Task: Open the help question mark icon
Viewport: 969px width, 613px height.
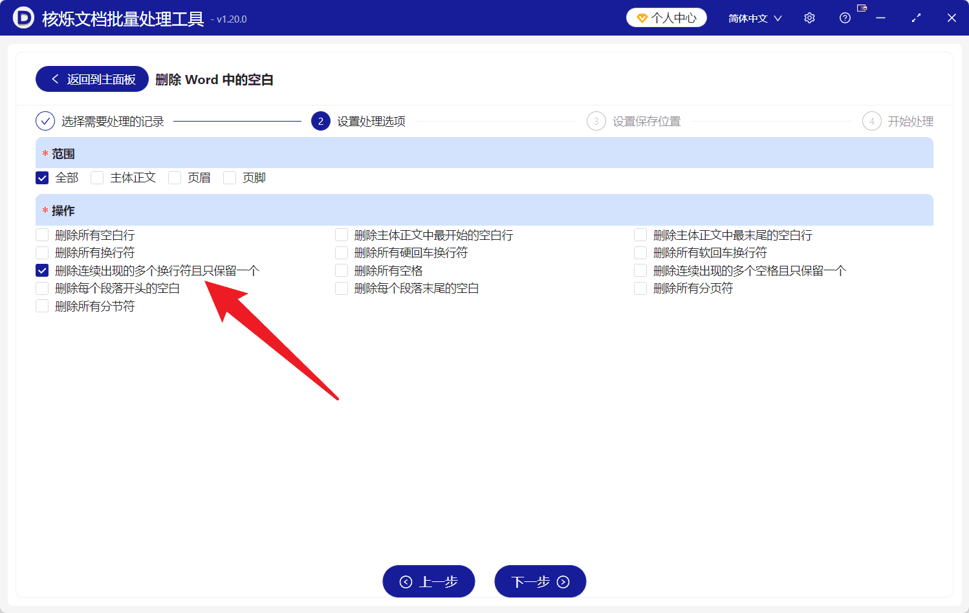Action: pos(845,17)
